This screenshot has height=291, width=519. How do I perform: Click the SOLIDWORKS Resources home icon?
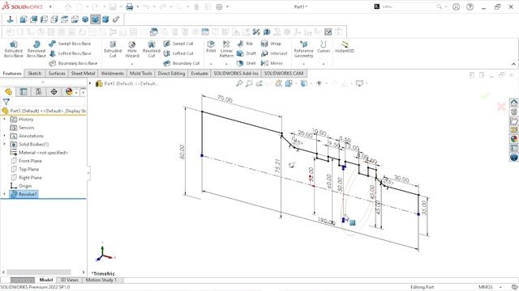tap(513, 103)
